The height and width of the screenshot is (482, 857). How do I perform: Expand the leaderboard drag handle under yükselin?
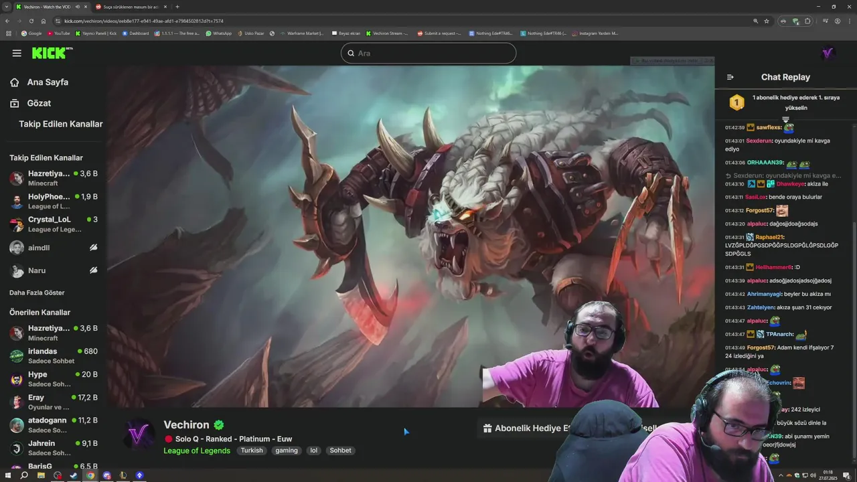point(786,120)
